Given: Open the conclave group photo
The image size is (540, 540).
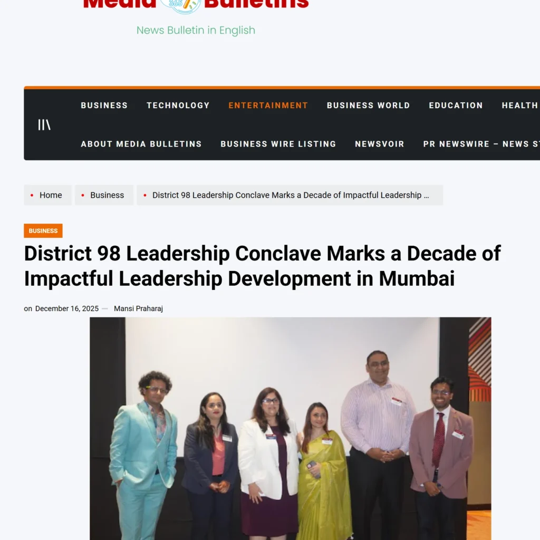Looking at the screenshot, I should [x=291, y=428].
